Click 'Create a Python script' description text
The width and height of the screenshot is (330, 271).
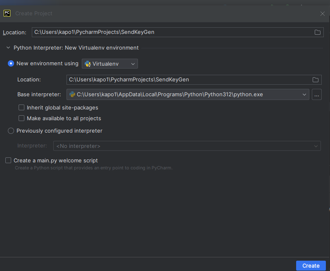point(94,168)
